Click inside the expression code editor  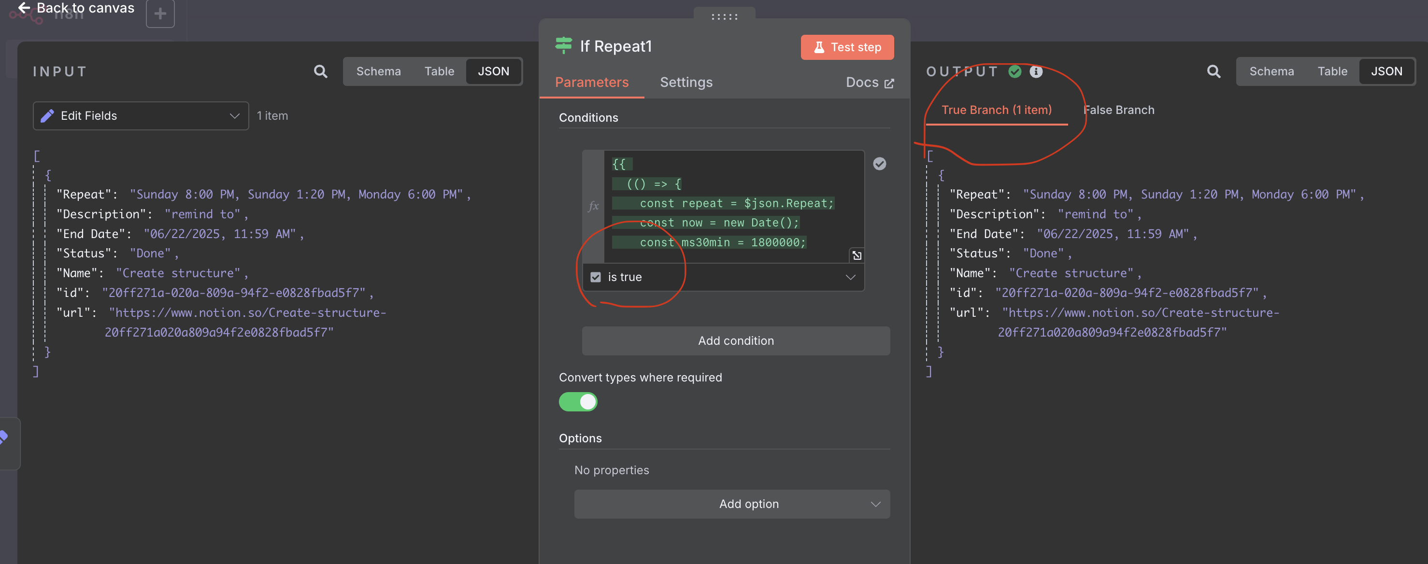click(733, 207)
